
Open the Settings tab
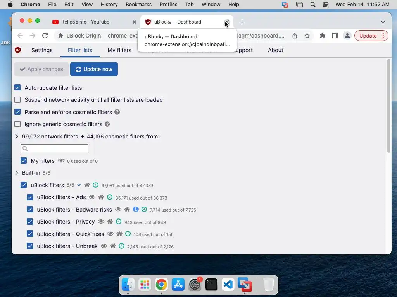[x=42, y=50]
